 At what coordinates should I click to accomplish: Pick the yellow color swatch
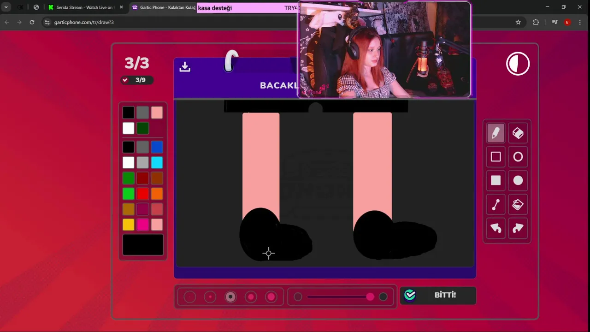pyautogui.click(x=128, y=225)
